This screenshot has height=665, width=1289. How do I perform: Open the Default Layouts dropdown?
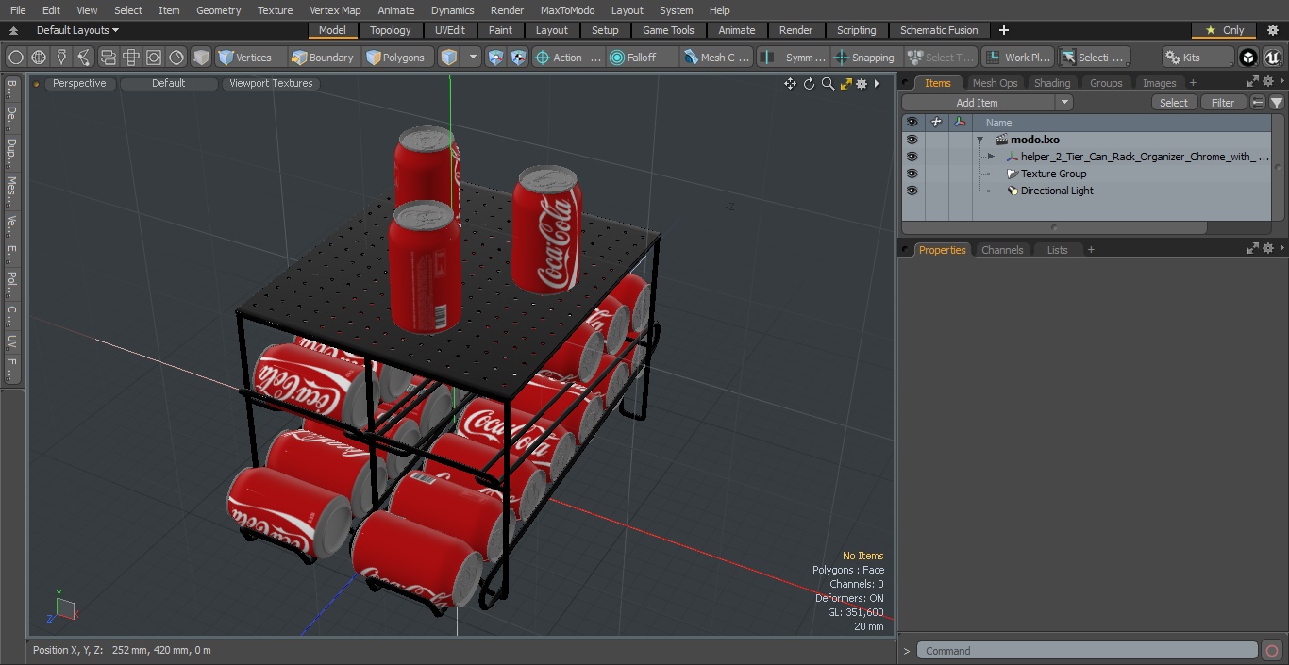[77, 30]
